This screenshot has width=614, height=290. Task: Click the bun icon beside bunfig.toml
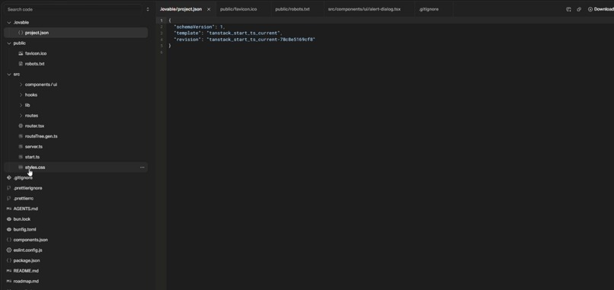(x=9, y=229)
